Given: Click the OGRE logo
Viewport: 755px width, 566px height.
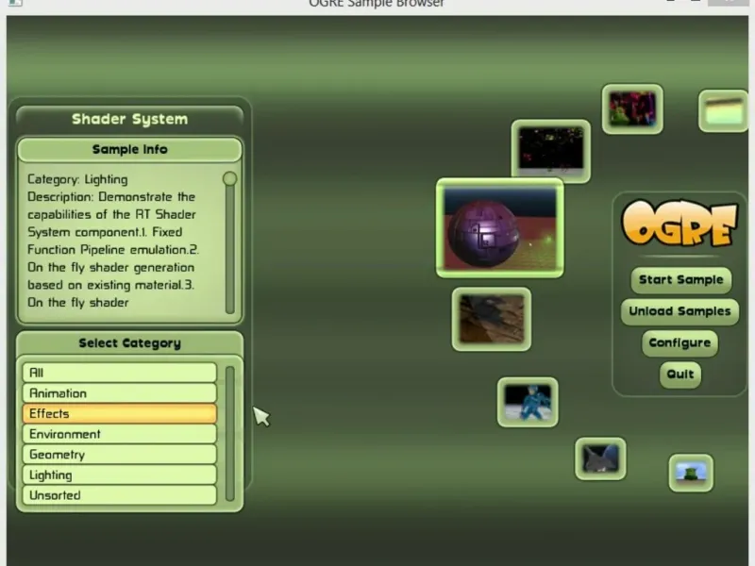Looking at the screenshot, I should click(x=679, y=224).
